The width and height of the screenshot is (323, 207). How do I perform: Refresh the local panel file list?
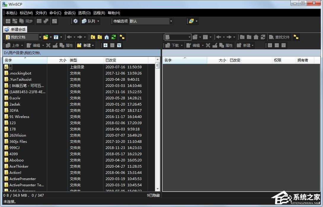point(113,37)
